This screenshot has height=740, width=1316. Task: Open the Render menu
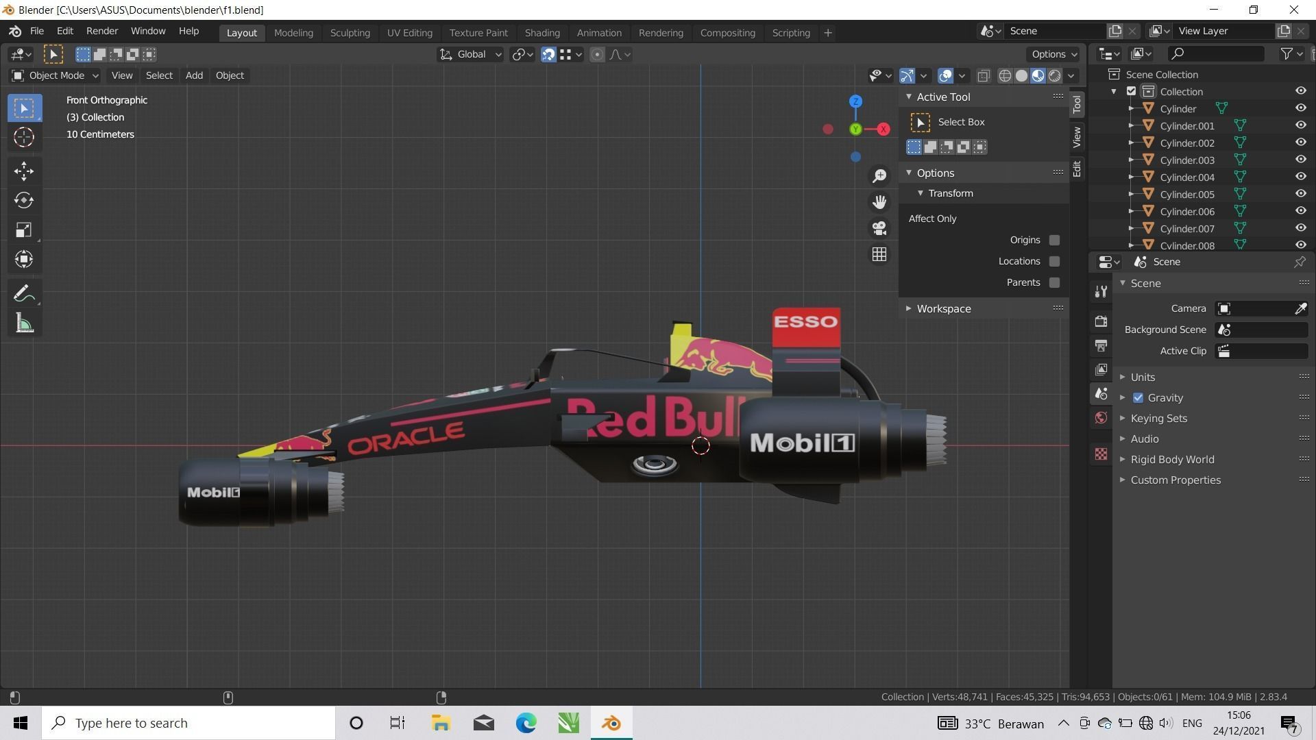102,32
